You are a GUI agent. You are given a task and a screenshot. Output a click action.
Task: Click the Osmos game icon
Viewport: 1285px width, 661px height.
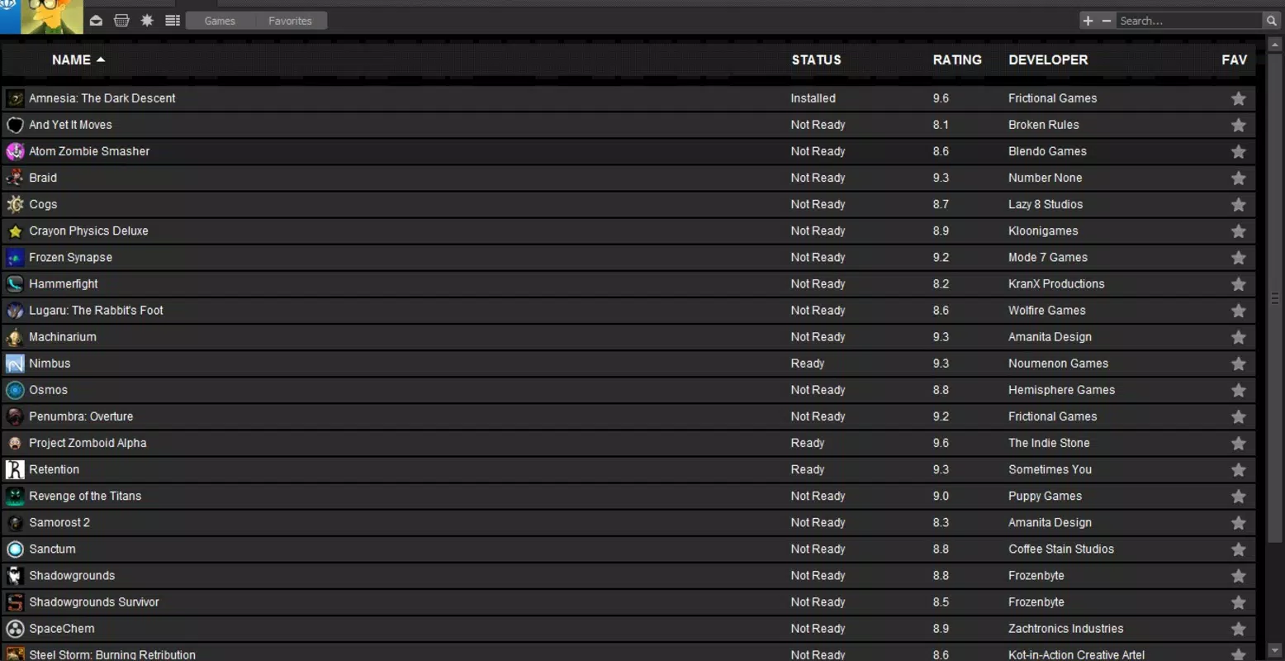click(15, 390)
